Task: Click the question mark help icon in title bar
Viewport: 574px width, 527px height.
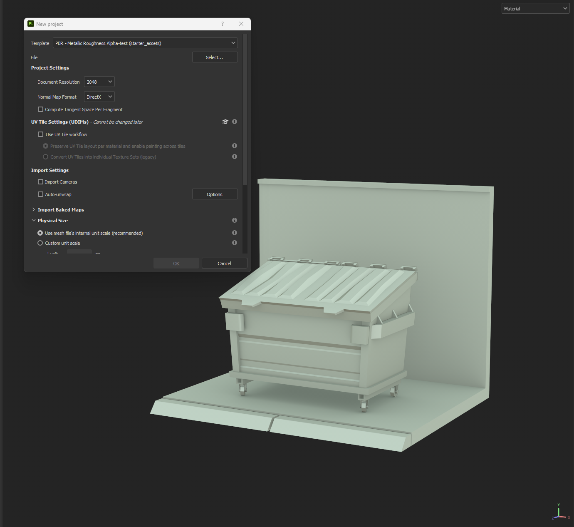Action: (223, 24)
